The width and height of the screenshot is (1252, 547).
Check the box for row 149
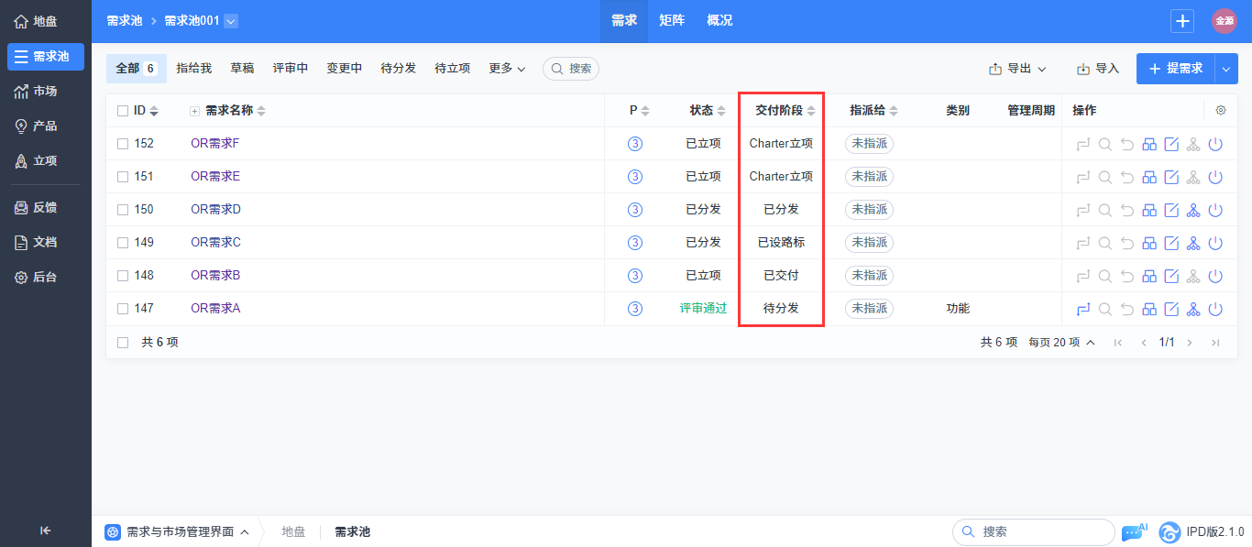123,243
